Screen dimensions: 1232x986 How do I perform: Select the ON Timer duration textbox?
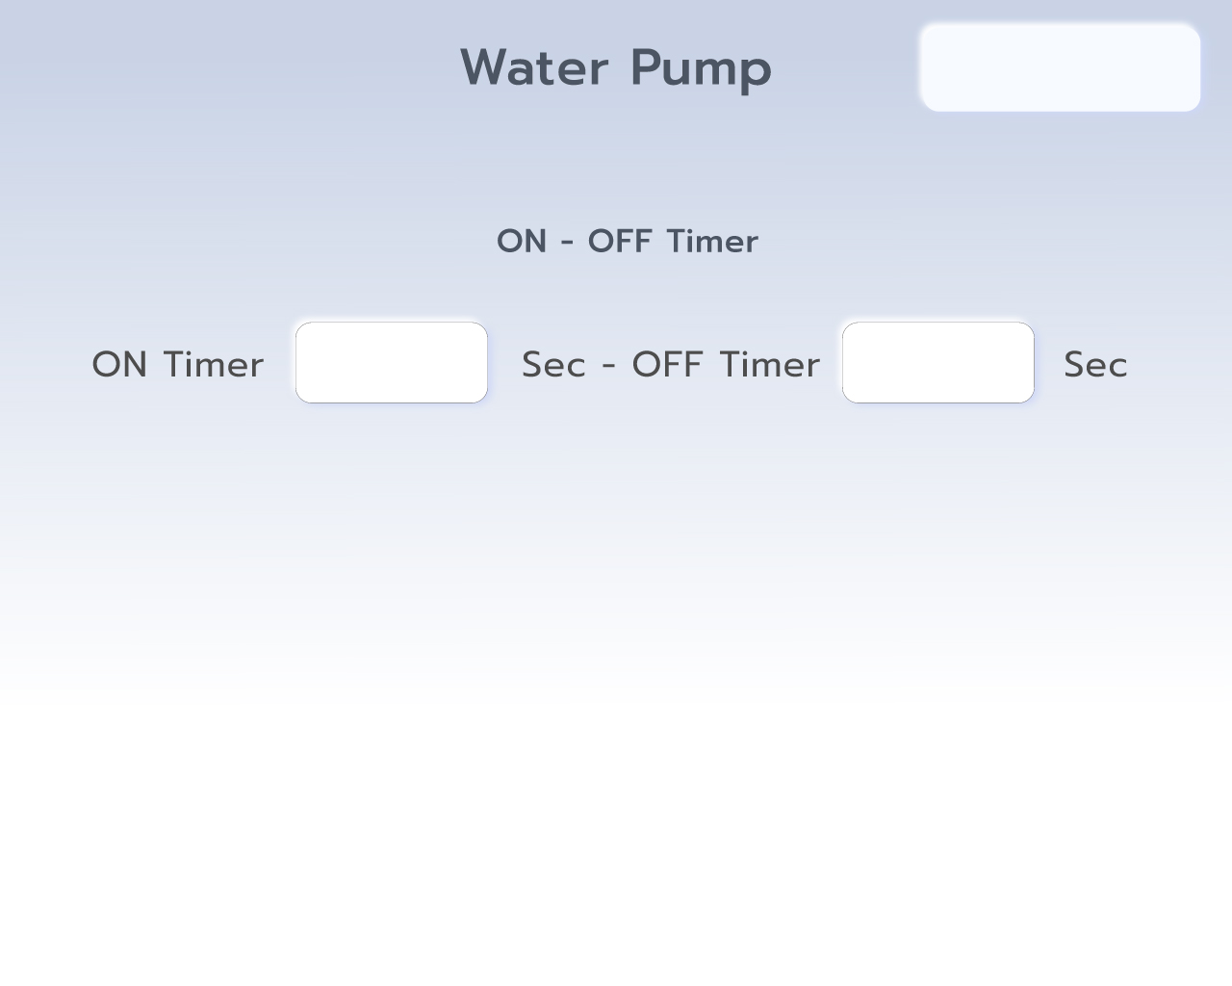392,363
